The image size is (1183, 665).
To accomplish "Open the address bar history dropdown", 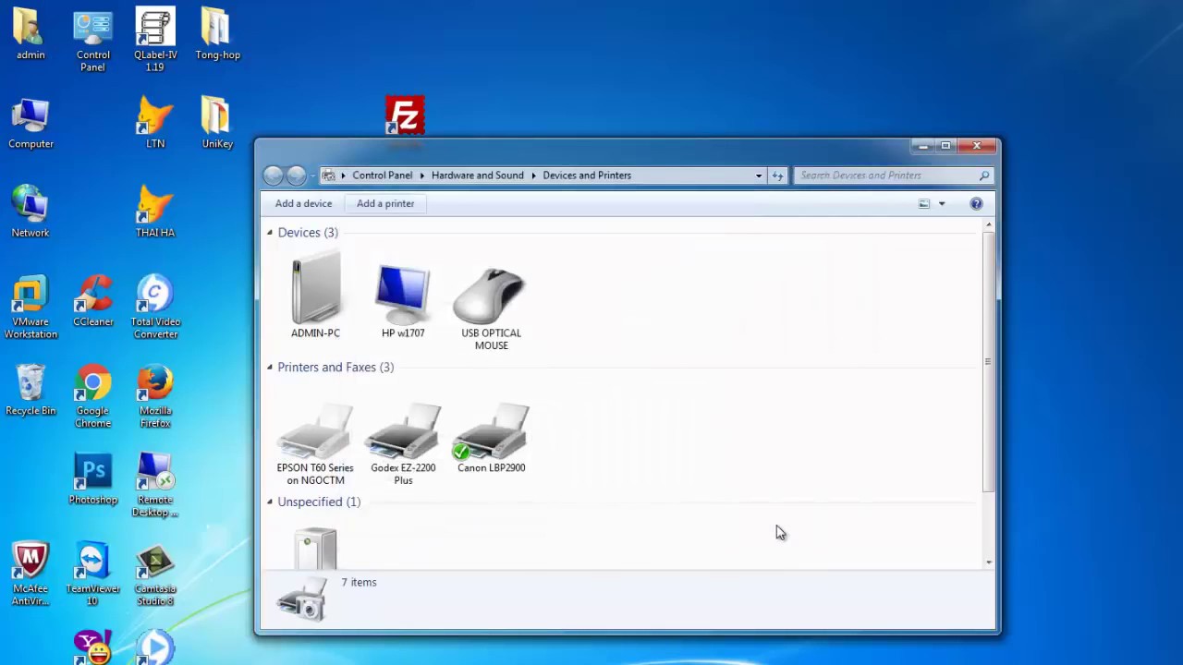I will point(759,175).
